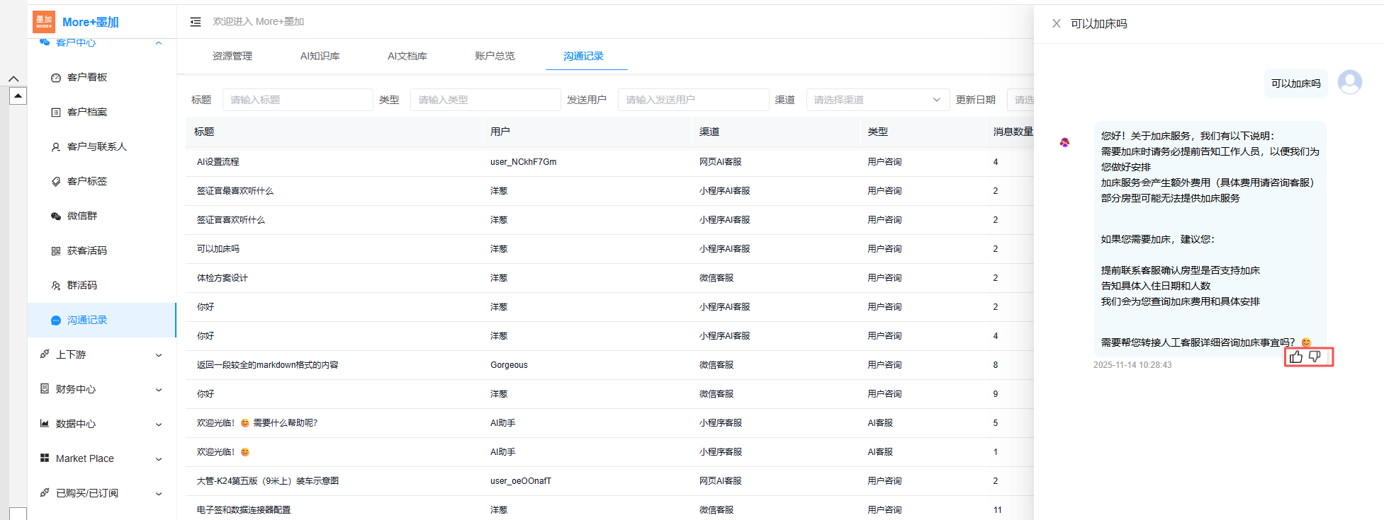The width and height of the screenshot is (1384, 520).
Task: Click the thumbs-up like icon
Action: point(1296,357)
